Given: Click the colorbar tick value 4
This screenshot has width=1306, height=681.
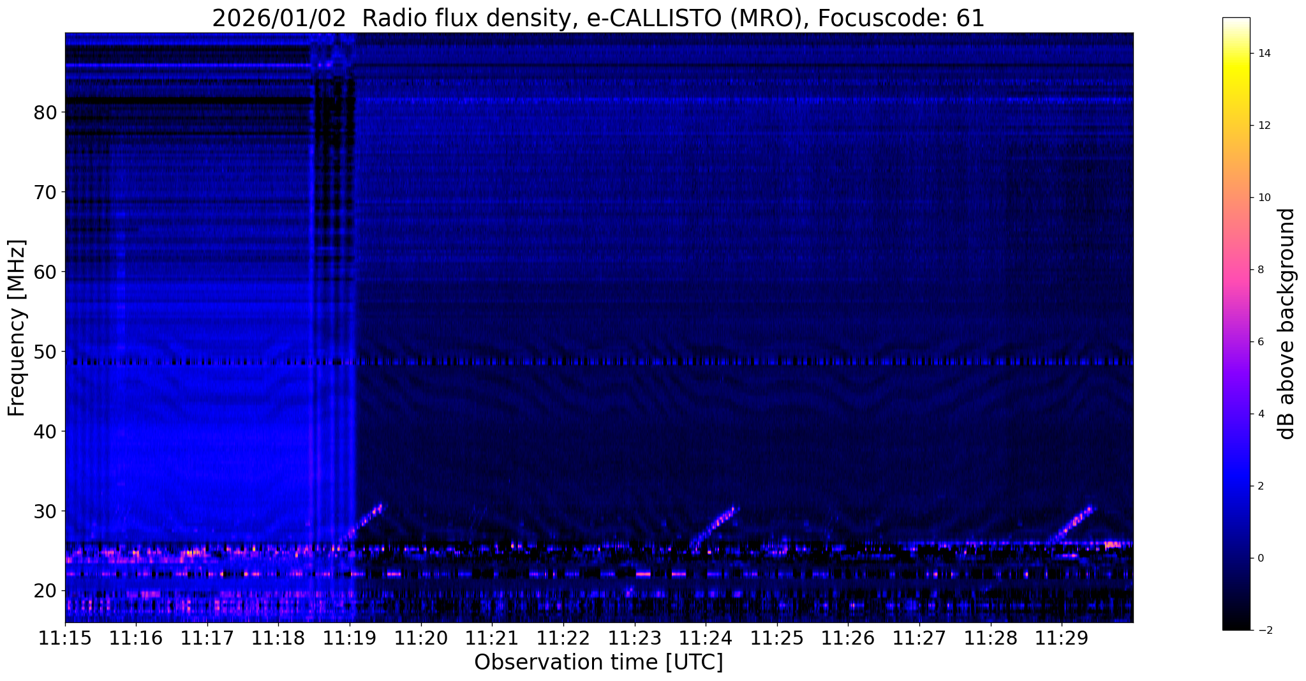Looking at the screenshot, I should coord(1259,414).
